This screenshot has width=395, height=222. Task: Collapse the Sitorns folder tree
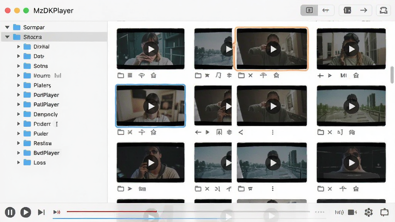point(7,37)
